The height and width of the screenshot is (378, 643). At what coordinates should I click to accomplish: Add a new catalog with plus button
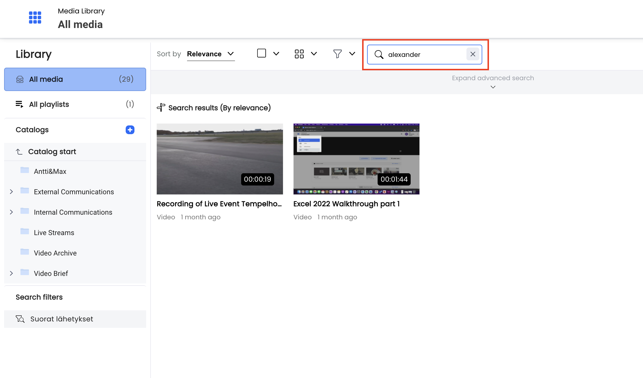click(x=130, y=130)
